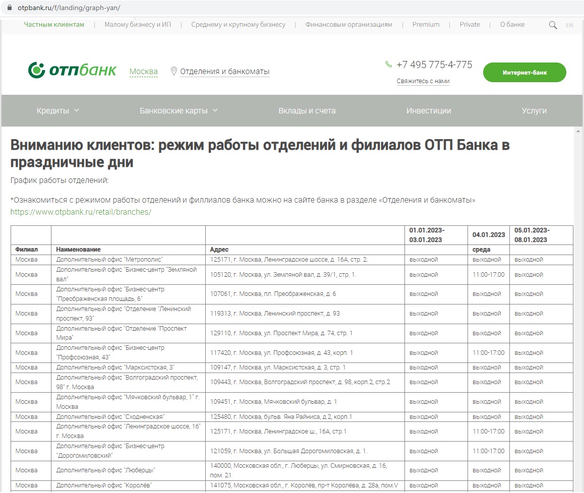The height and width of the screenshot is (493, 584).
Task: Select the Земляной вал business center office name
Action: [x=126, y=274]
